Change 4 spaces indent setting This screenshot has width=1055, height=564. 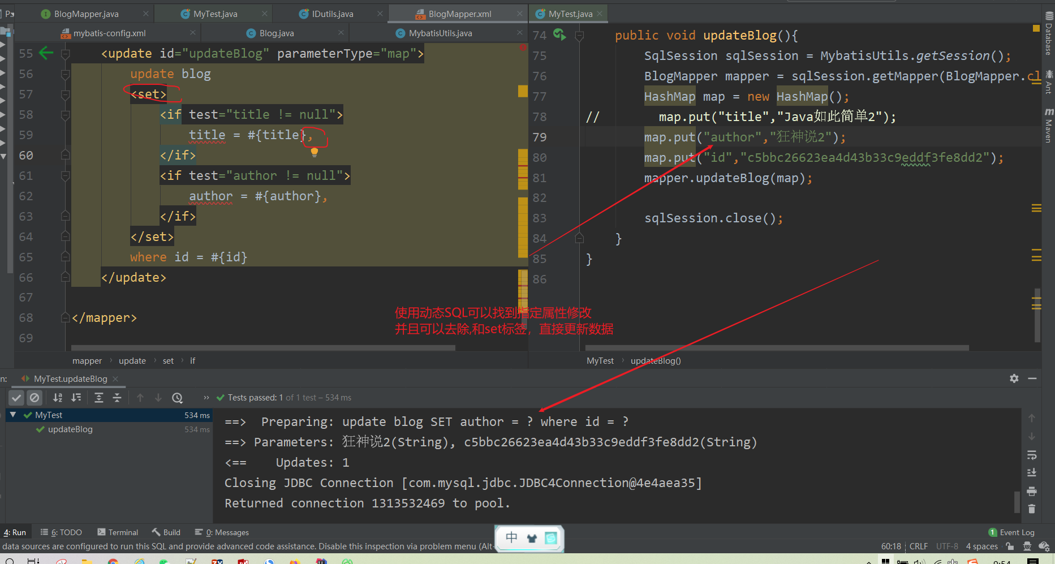click(x=982, y=546)
